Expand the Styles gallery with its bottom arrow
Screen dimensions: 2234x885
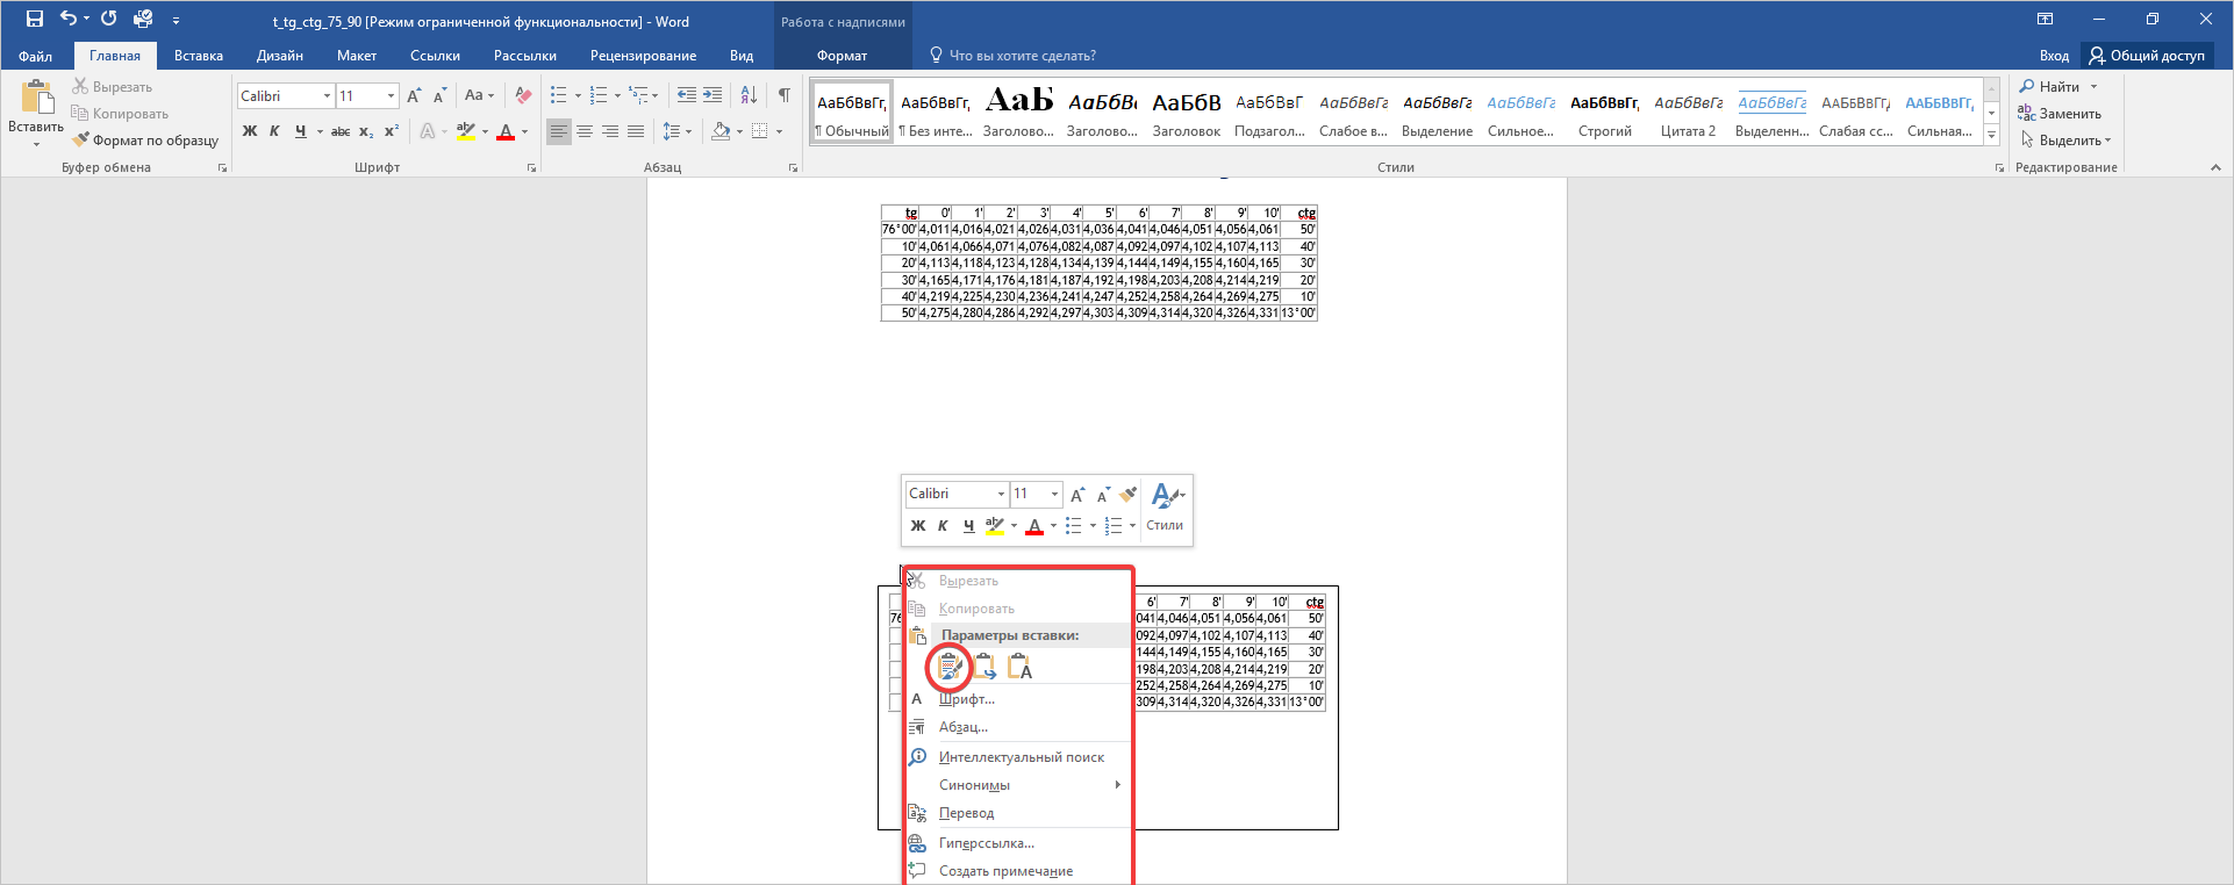(x=1992, y=135)
